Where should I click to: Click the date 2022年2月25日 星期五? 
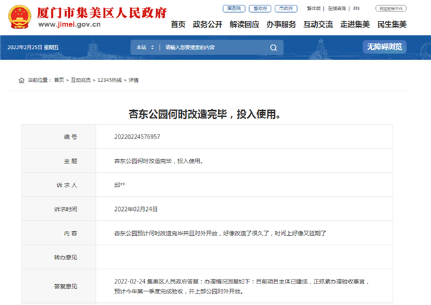[33, 48]
